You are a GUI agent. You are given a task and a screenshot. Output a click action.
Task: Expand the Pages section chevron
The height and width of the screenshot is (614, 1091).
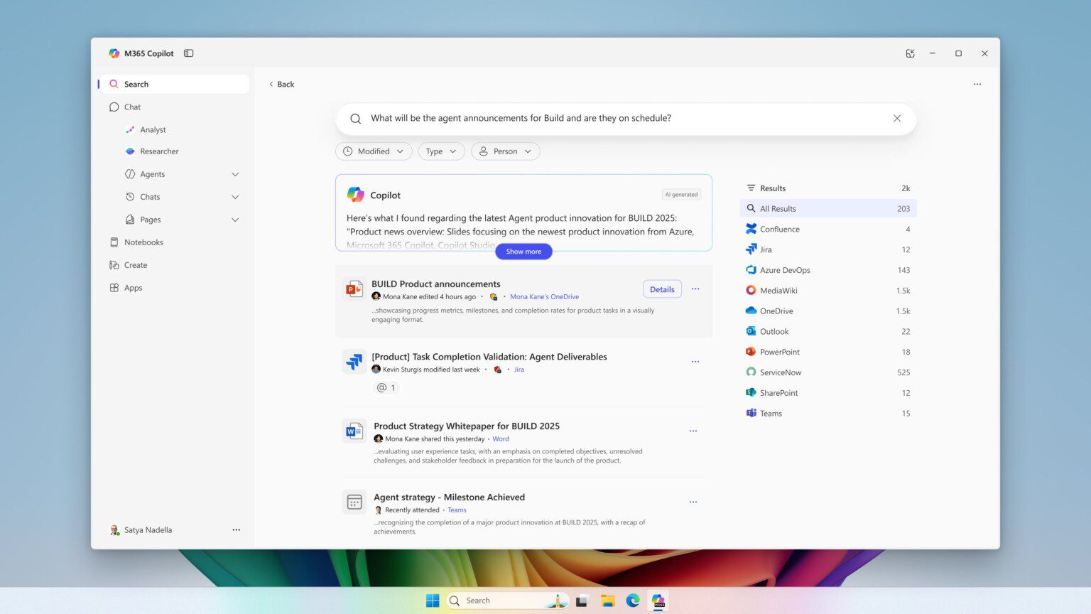235,220
